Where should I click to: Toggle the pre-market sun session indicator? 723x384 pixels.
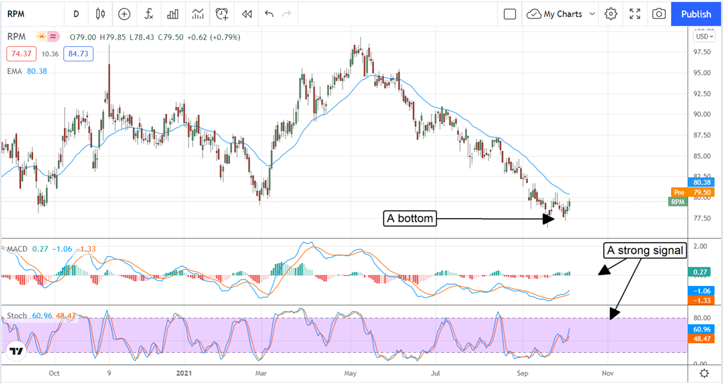42,37
